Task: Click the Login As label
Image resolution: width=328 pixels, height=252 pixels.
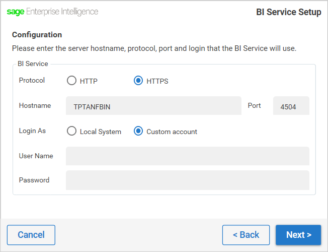Action: tap(32, 131)
